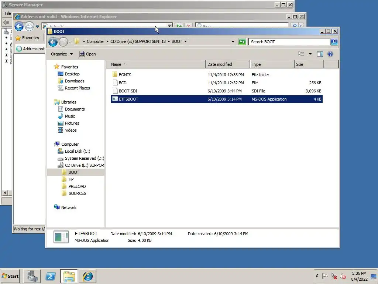Open the Music library
Viewport: 378px width, 284px height.
click(x=70, y=116)
